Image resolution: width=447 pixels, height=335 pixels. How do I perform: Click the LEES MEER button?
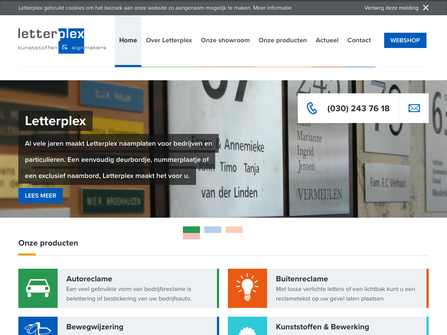[x=41, y=196]
